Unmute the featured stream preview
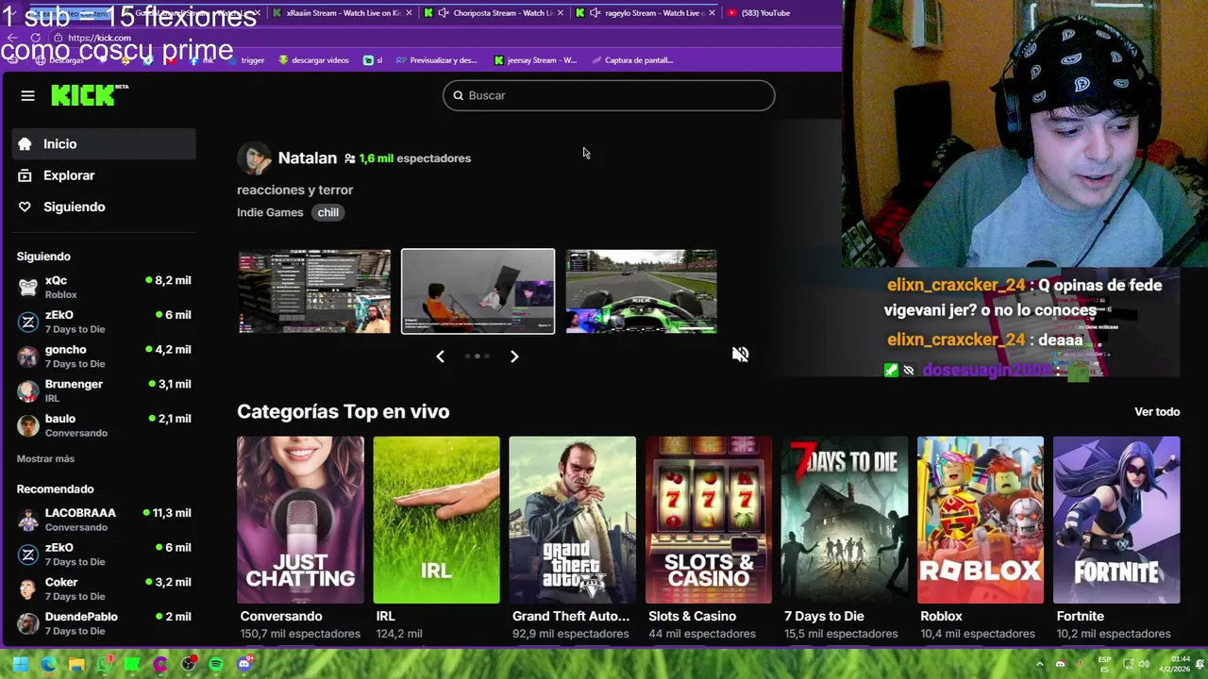 tap(740, 355)
